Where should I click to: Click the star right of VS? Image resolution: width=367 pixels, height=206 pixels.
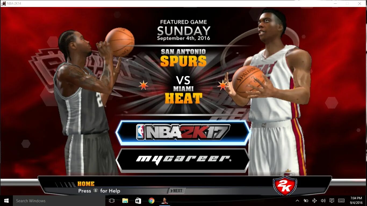[x=223, y=85]
